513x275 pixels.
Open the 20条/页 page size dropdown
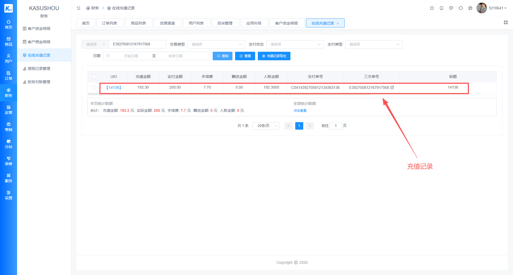[x=266, y=126]
